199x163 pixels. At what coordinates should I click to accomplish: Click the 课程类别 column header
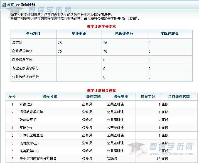click(94, 96)
